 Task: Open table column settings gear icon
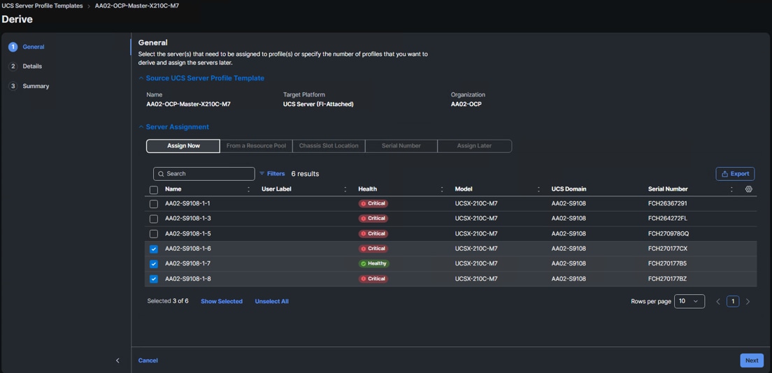(x=748, y=189)
